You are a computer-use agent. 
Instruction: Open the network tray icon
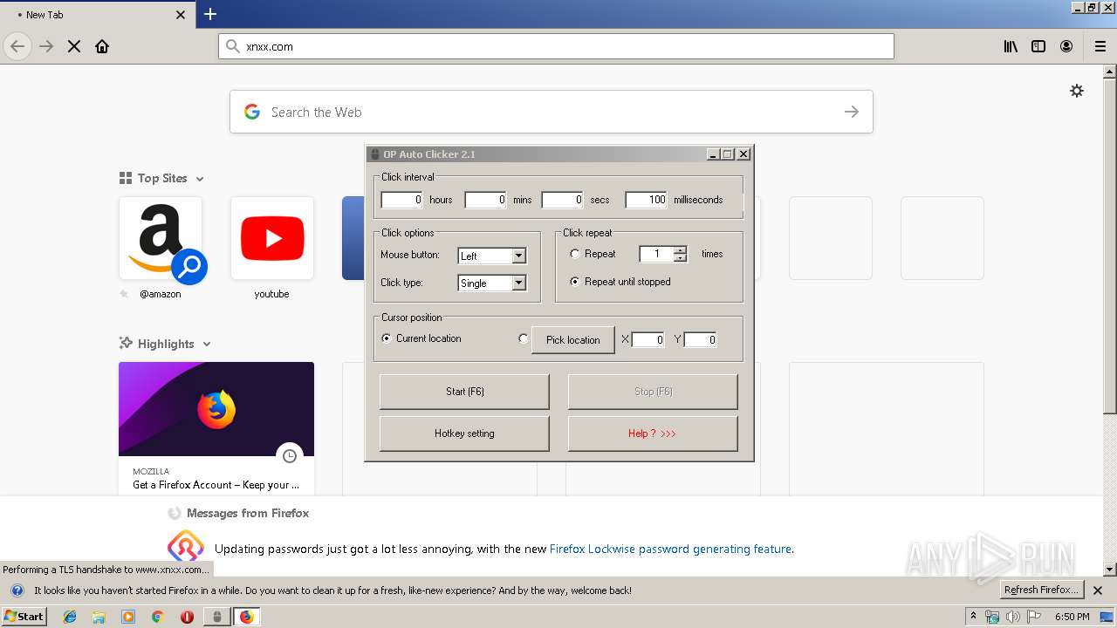point(992,617)
